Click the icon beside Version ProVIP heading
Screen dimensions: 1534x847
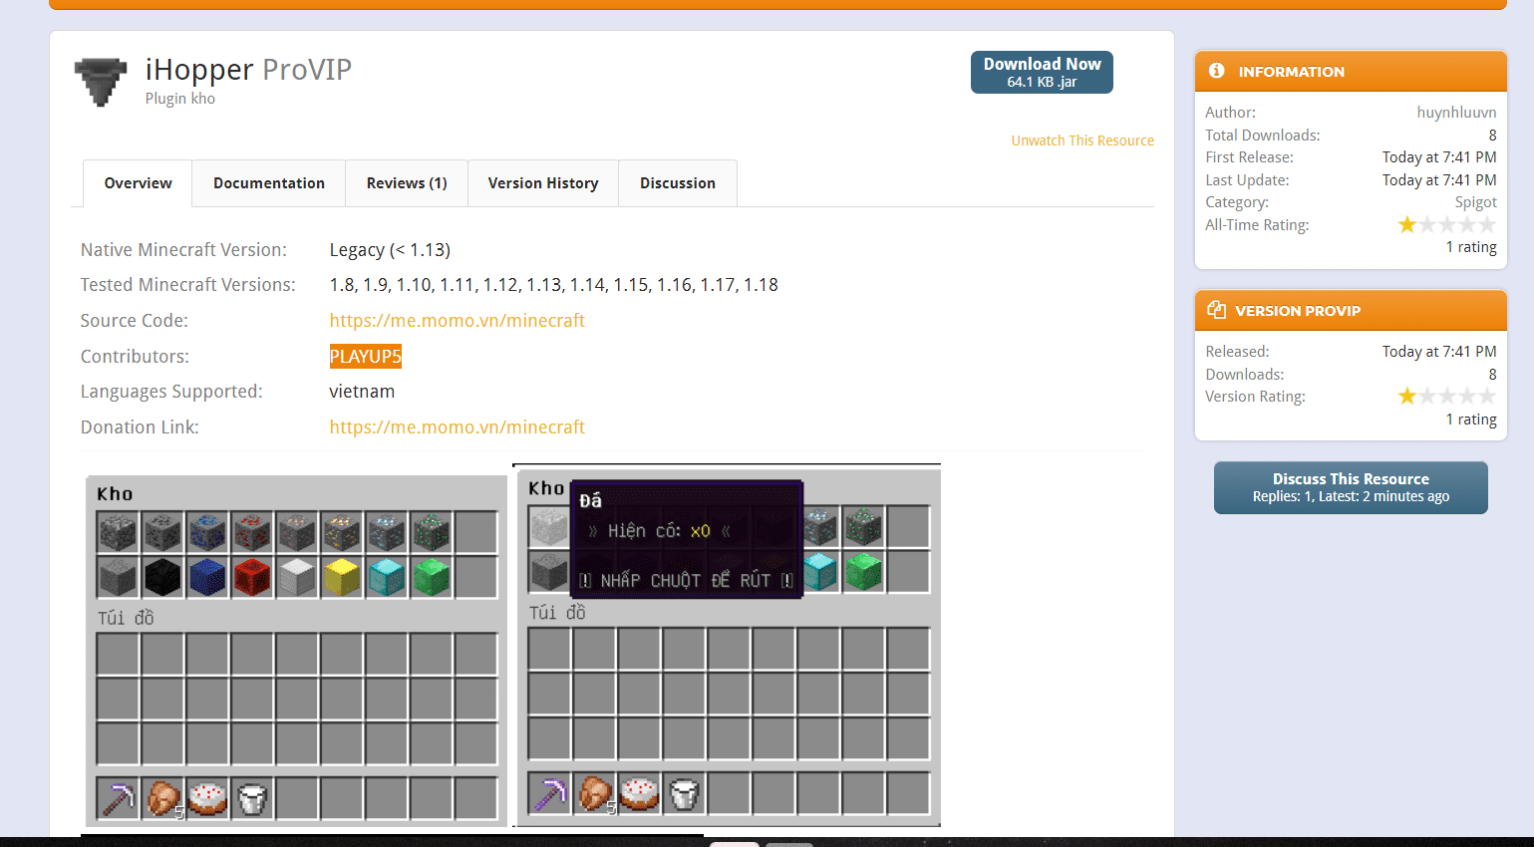[1216, 310]
